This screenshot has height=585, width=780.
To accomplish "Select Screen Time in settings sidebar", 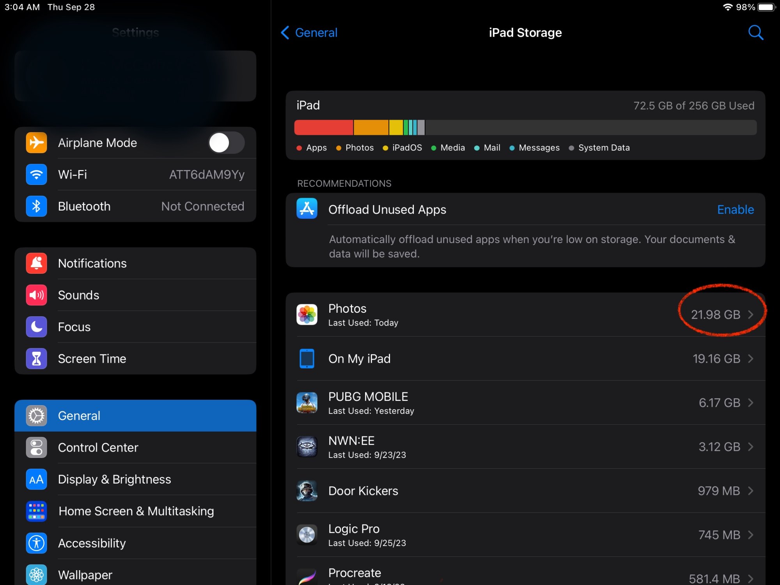I will (x=135, y=358).
